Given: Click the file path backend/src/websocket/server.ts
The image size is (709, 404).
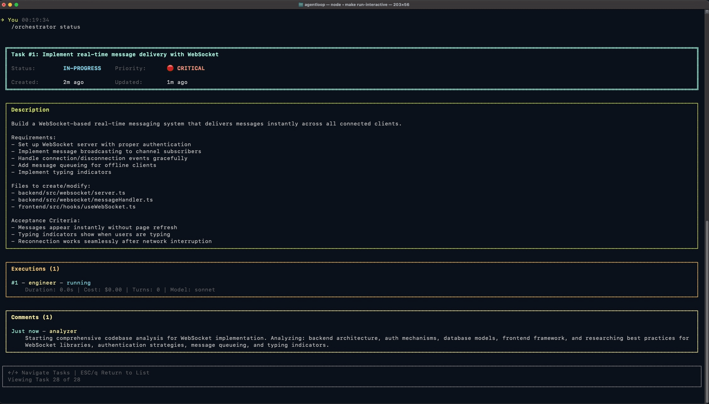Looking at the screenshot, I should (x=71, y=193).
